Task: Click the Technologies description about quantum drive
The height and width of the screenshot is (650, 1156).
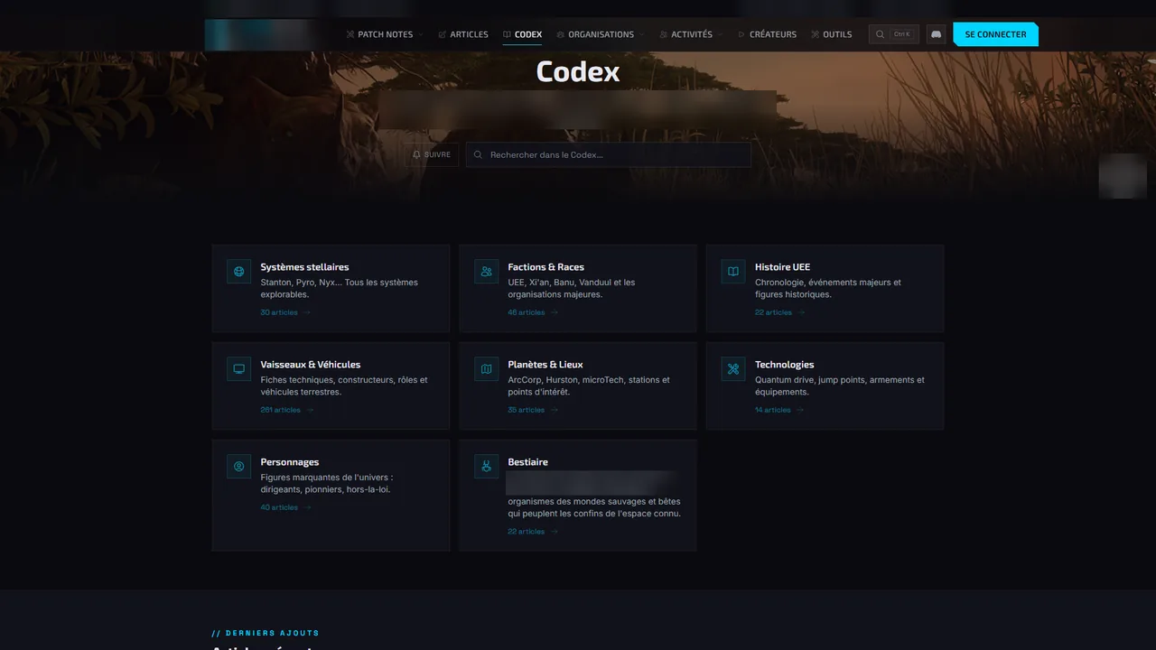Action: pyautogui.click(x=840, y=385)
